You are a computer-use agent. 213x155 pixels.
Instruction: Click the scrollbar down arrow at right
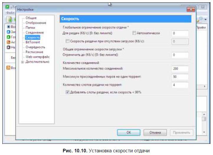[x=204, y=132]
